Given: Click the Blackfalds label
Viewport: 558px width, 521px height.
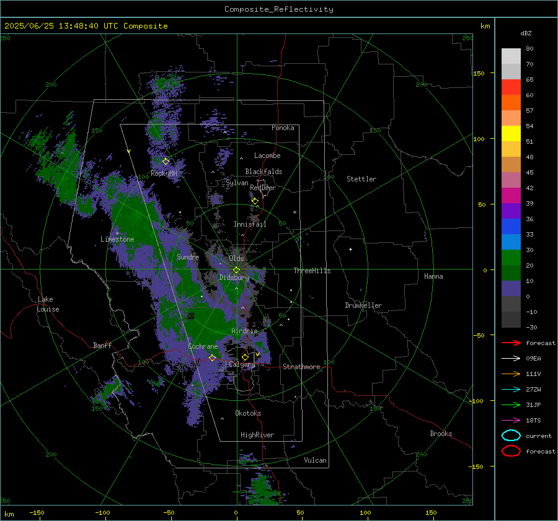Looking at the screenshot, I should (x=263, y=172).
